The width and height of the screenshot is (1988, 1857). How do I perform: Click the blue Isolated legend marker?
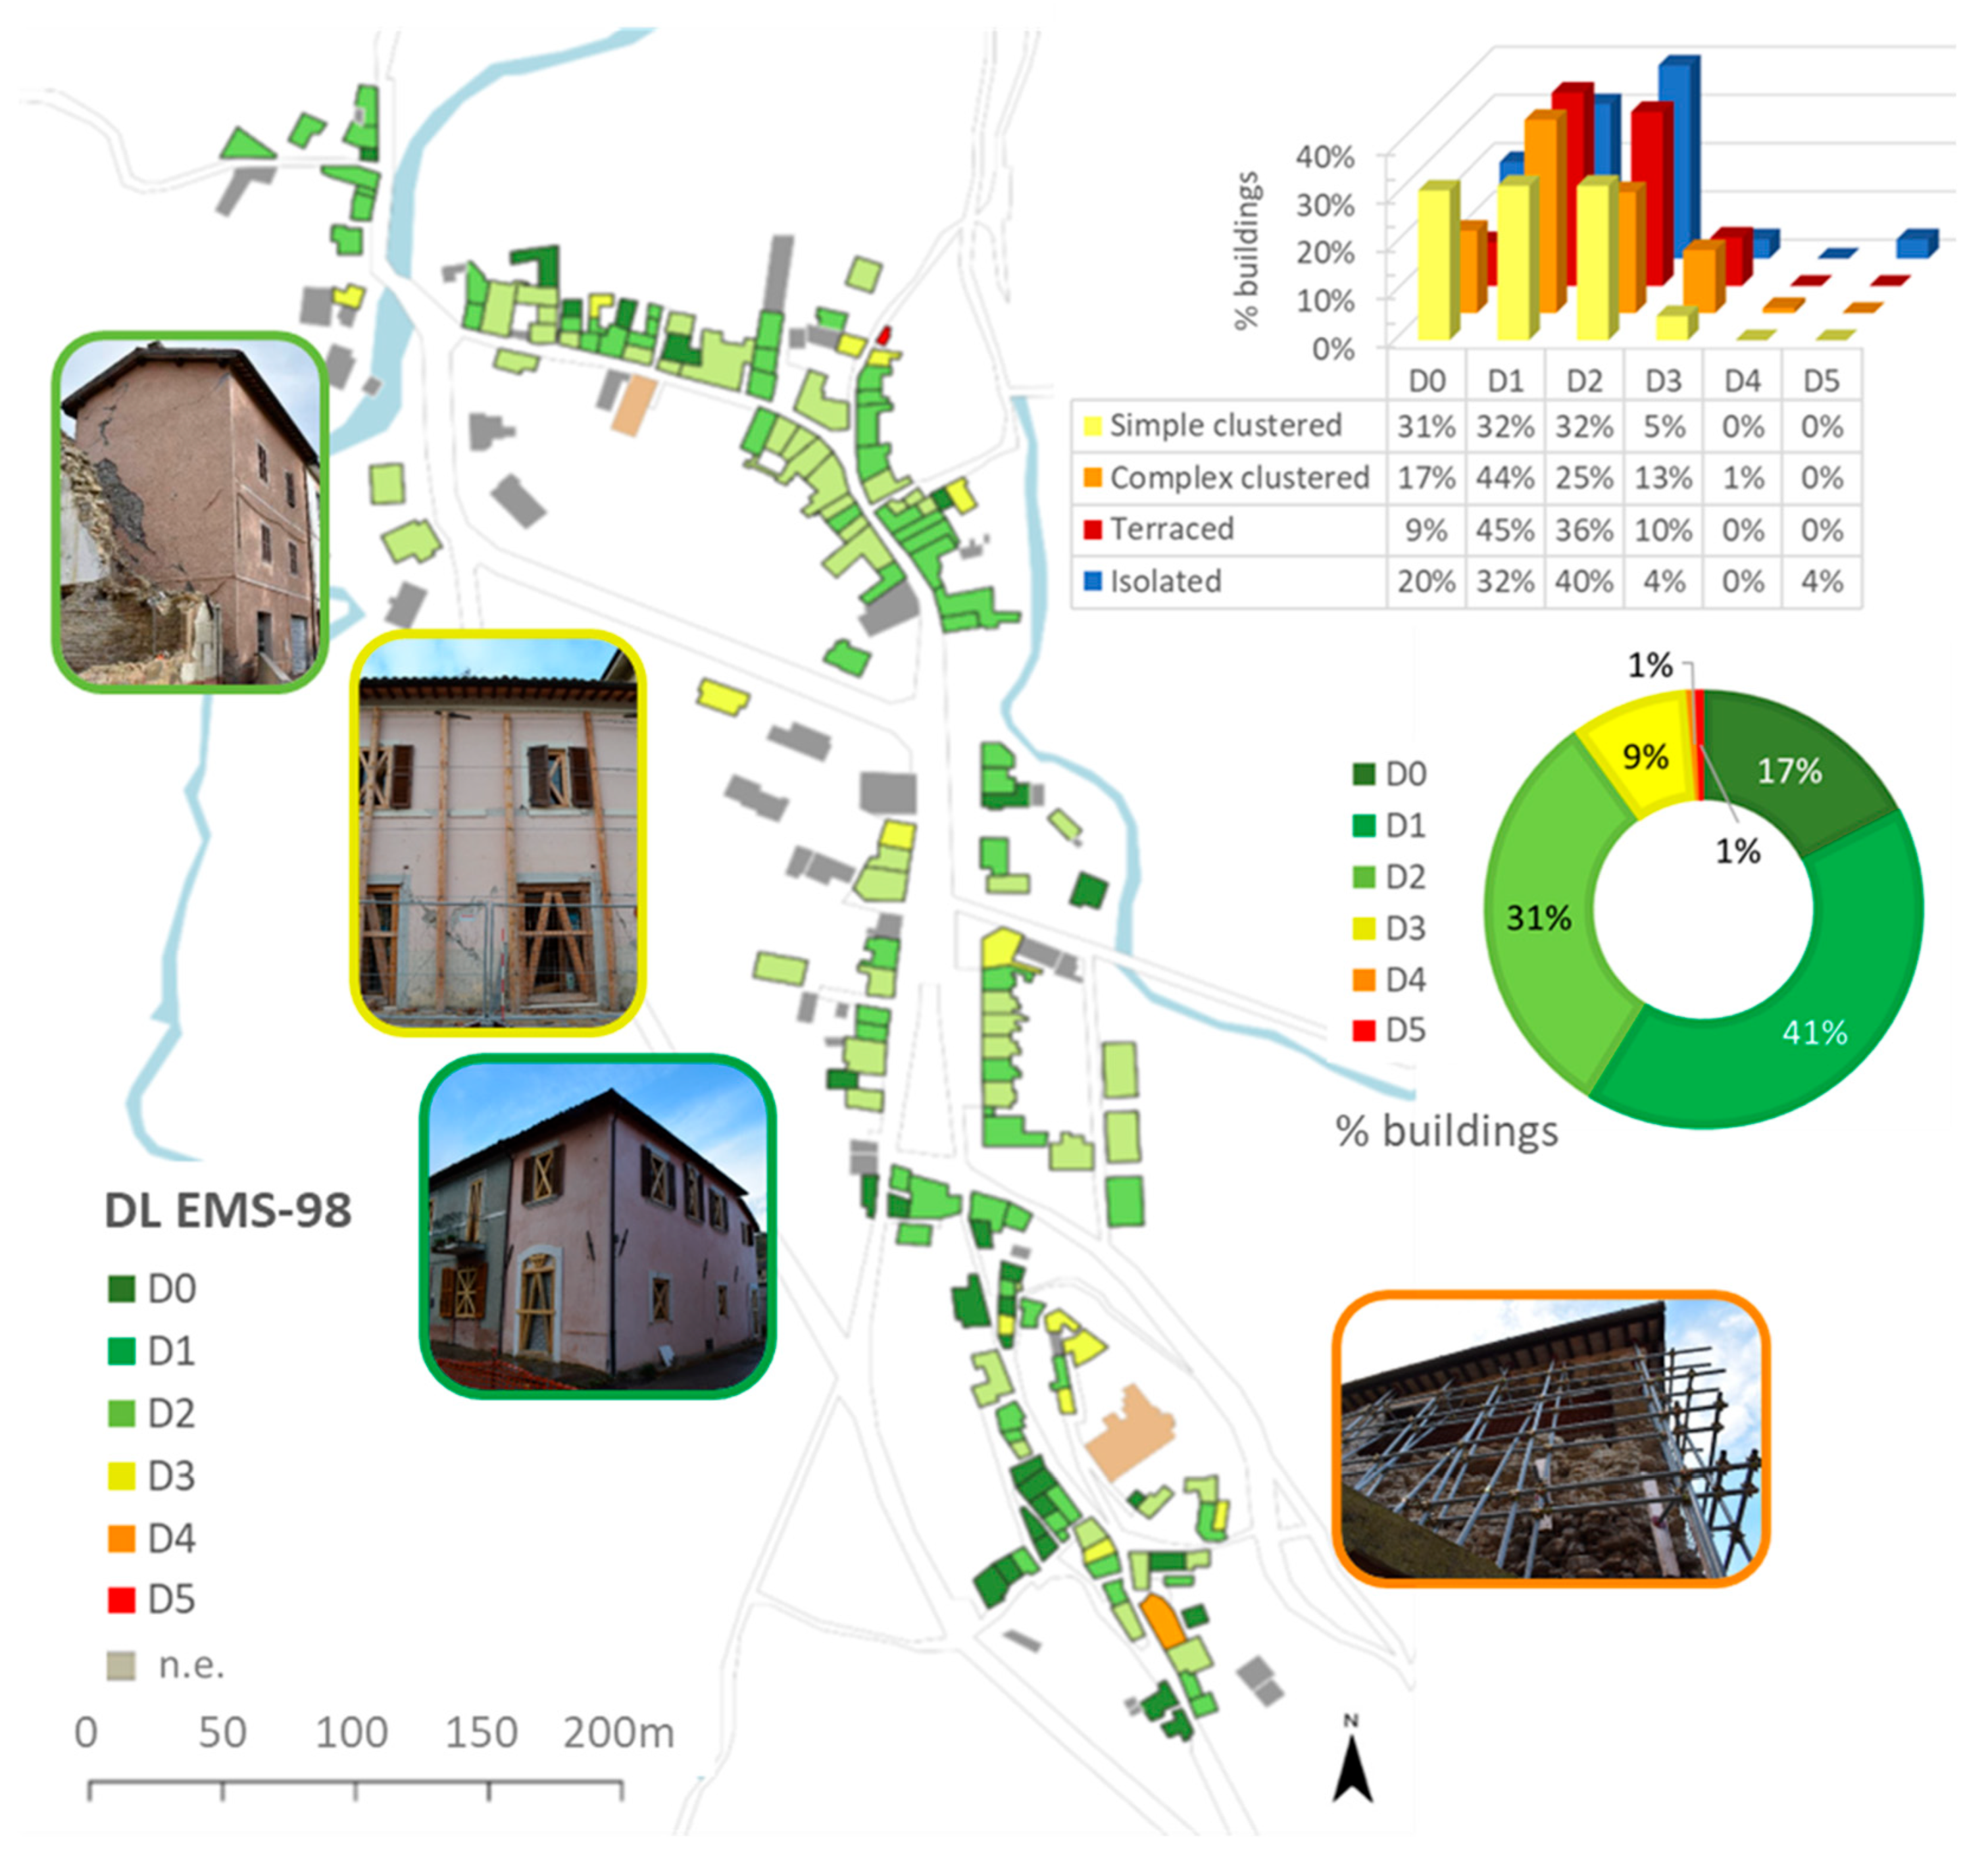pyautogui.click(x=1092, y=581)
